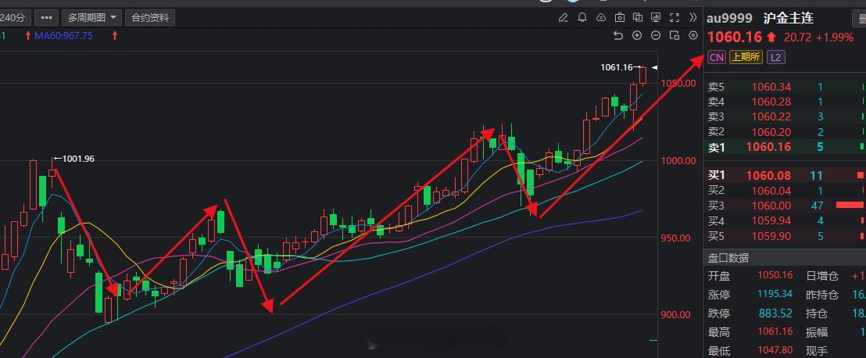
Task: Open the 合约资料 tab
Action: pos(149,18)
